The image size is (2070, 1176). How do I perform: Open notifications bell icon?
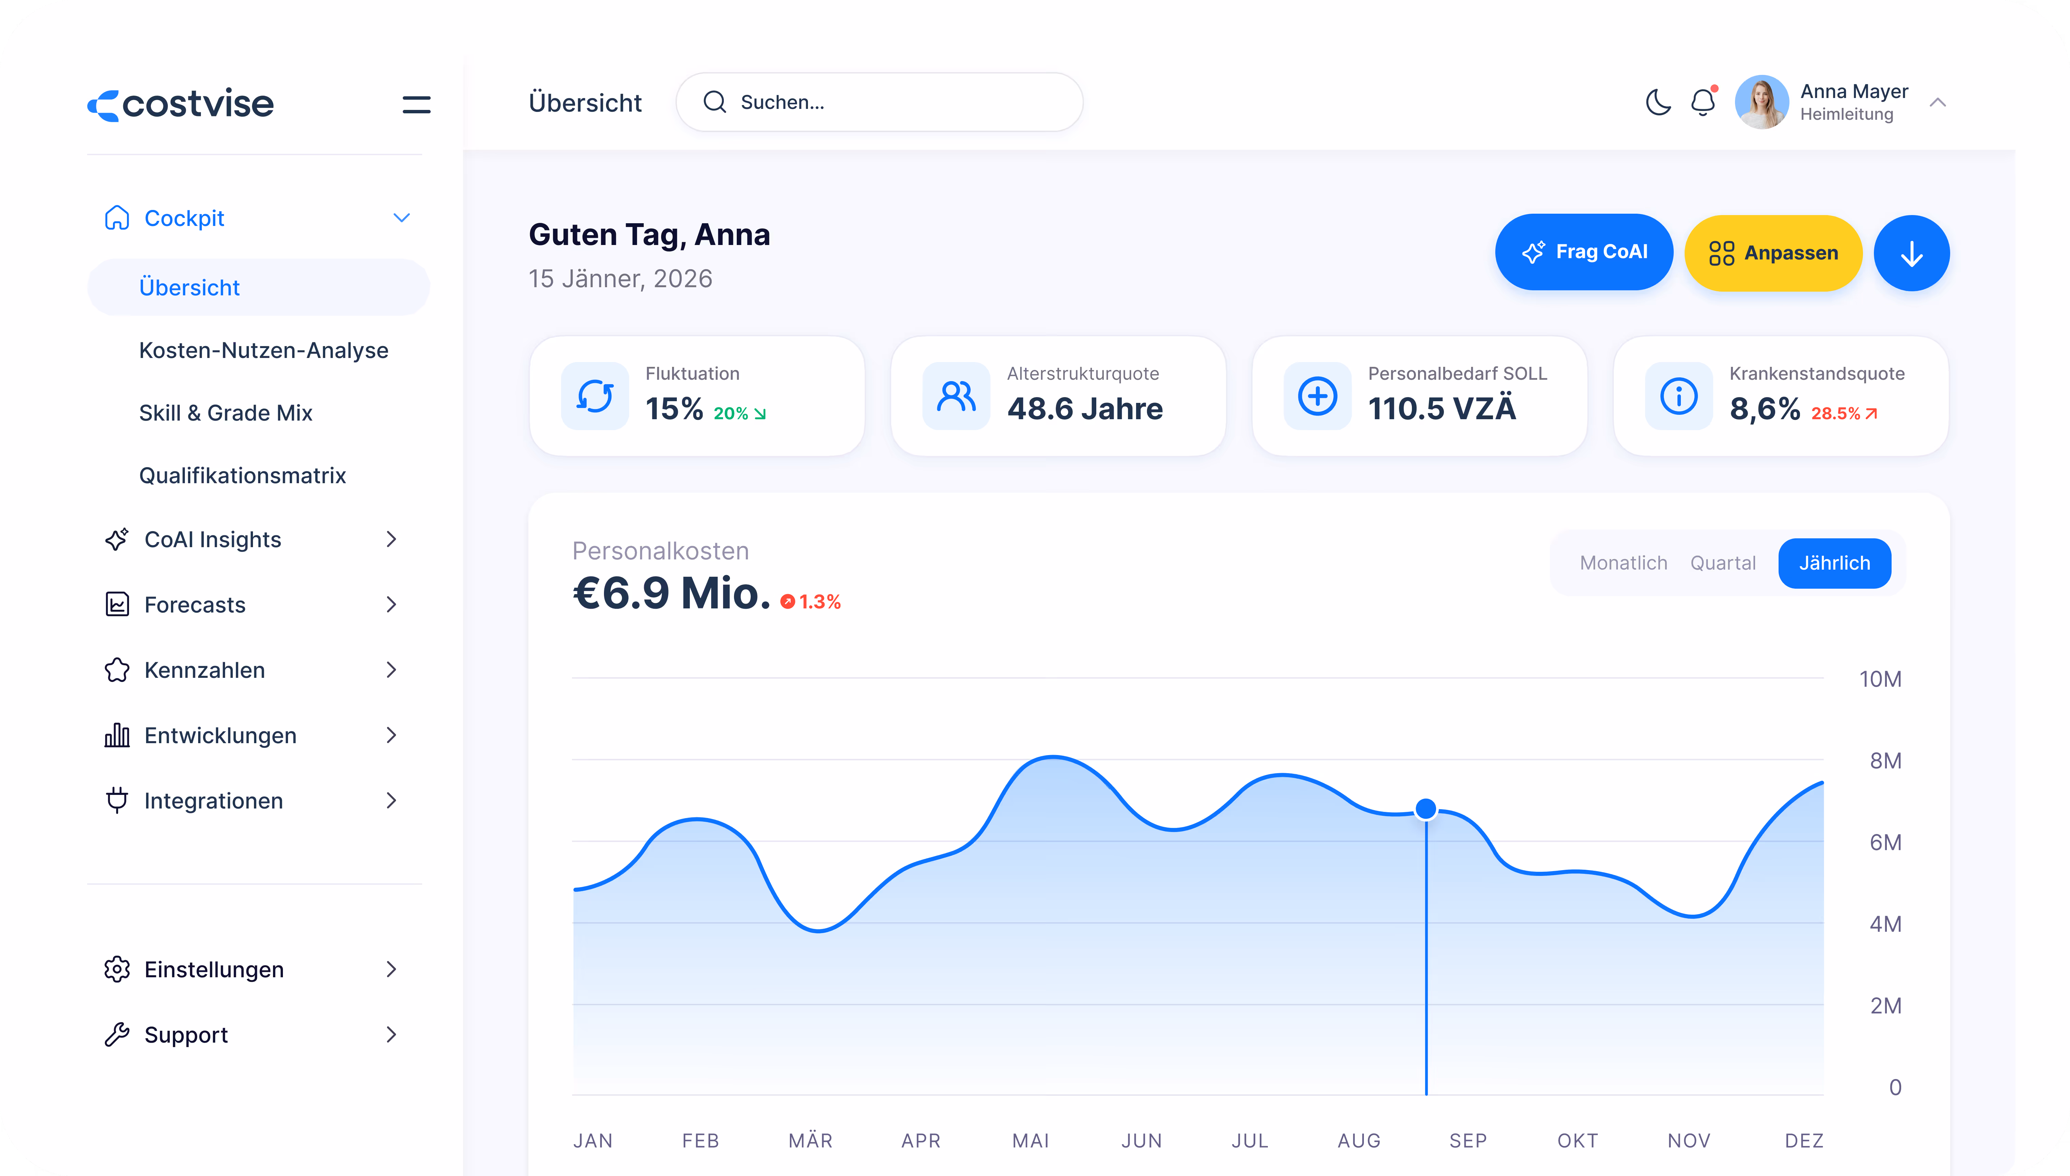(1703, 102)
